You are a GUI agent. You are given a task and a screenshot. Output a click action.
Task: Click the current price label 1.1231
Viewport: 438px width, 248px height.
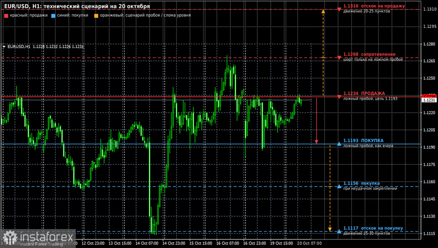coord(429,100)
